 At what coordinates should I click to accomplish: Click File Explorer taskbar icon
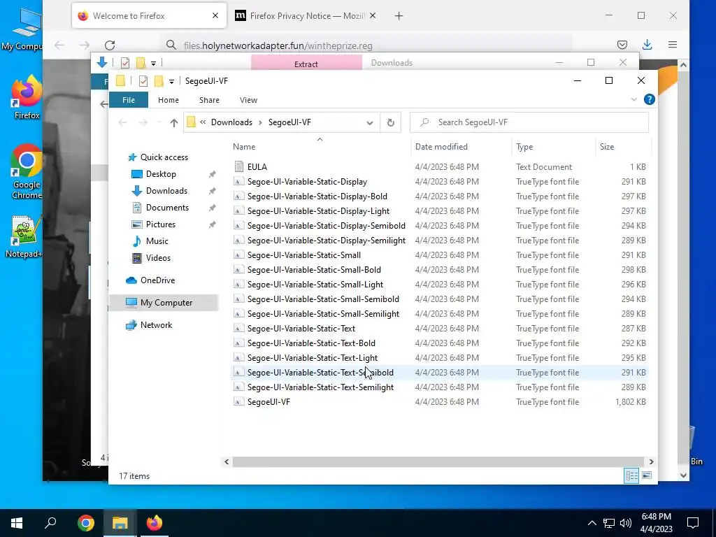[x=120, y=523]
